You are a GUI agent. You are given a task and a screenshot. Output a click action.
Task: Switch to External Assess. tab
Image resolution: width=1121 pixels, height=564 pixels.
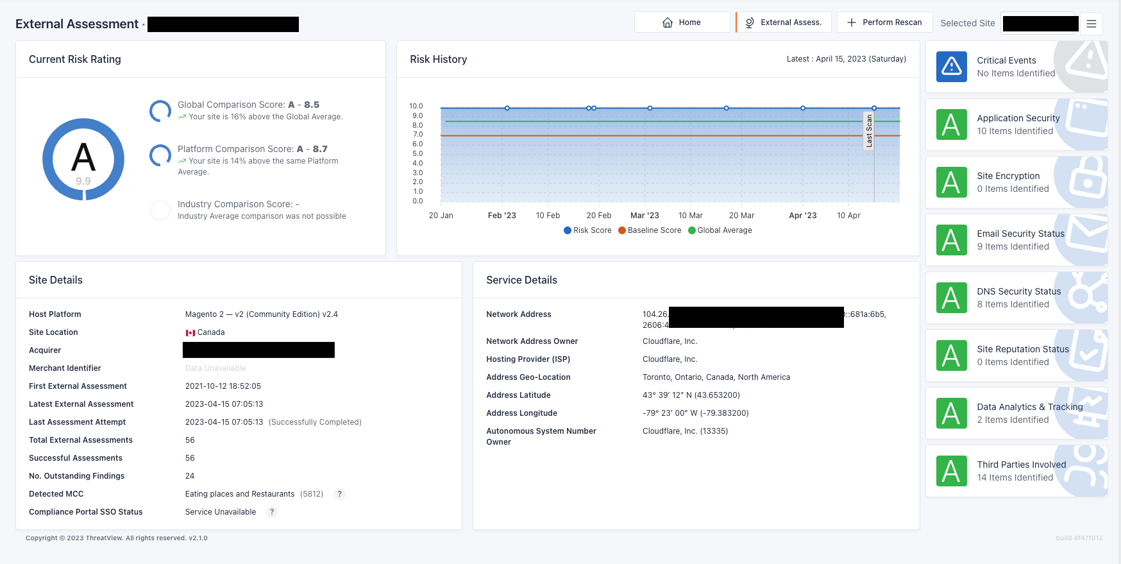(784, 22)
